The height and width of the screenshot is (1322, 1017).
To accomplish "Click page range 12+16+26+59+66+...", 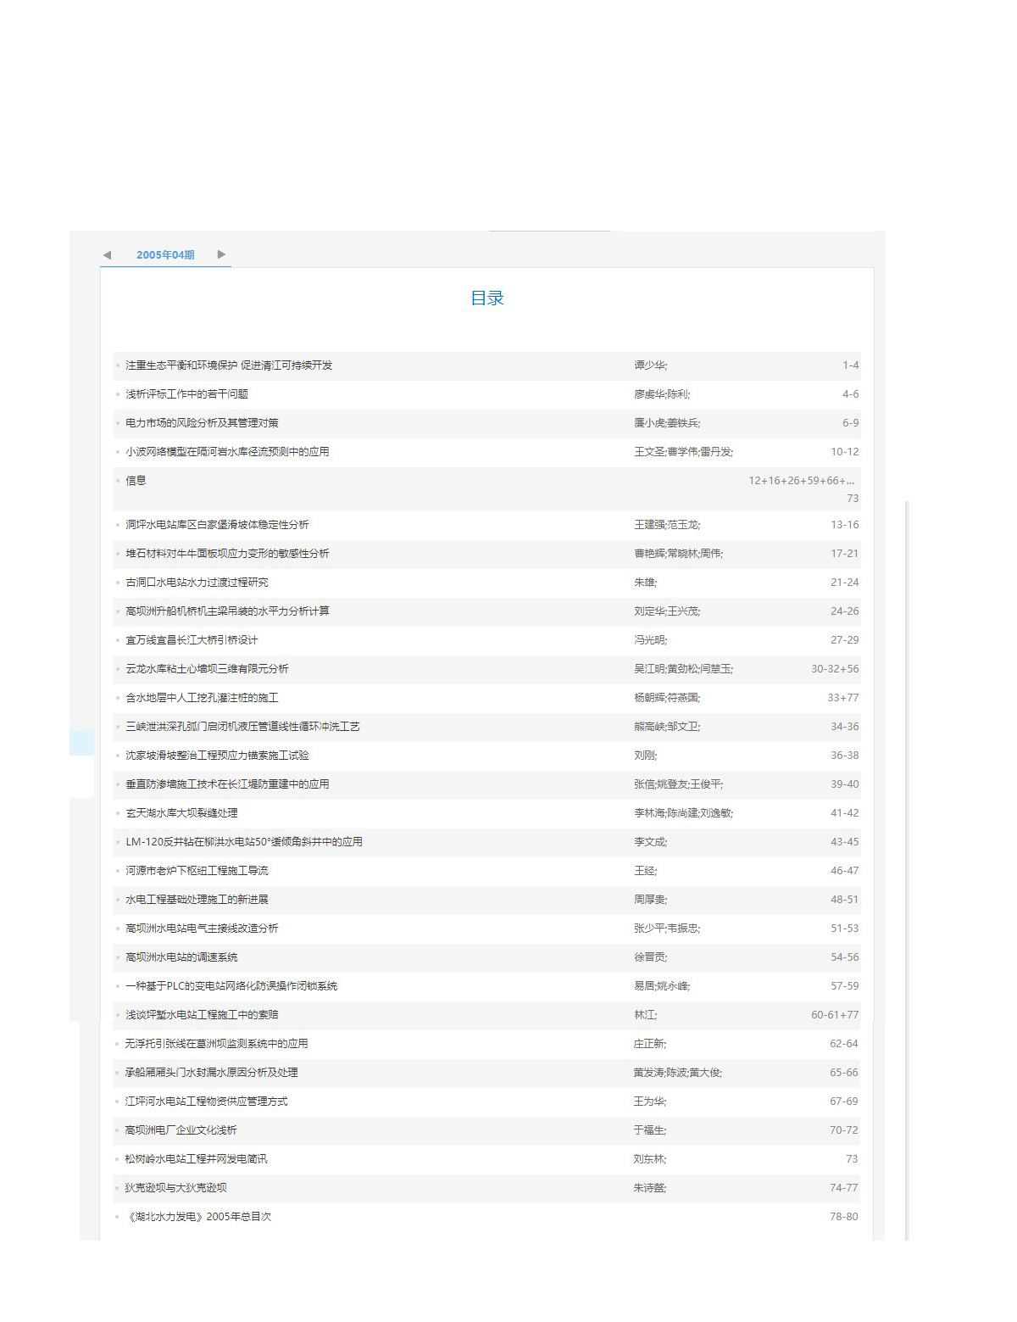I will pyautogui.click(x=802, y=481).
